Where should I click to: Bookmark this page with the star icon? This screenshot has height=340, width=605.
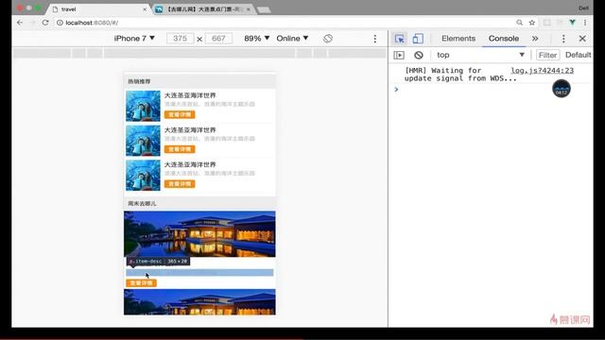coord(532,23)
